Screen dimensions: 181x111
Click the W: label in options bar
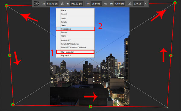(x=88, y=4)
